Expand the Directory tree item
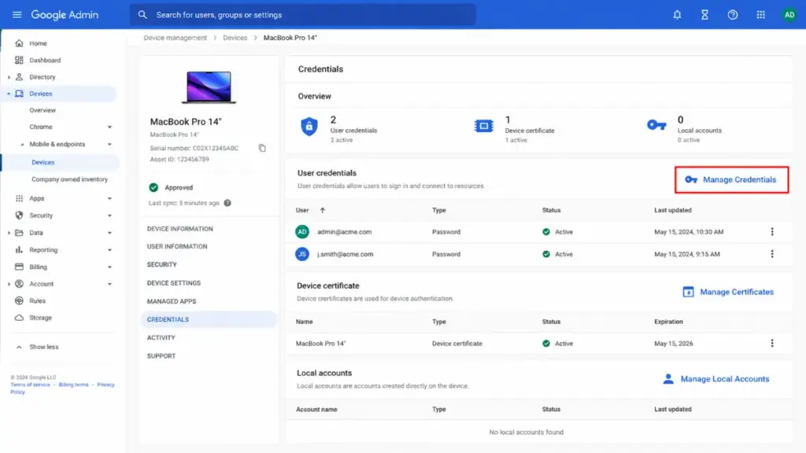 click(9, 77)
